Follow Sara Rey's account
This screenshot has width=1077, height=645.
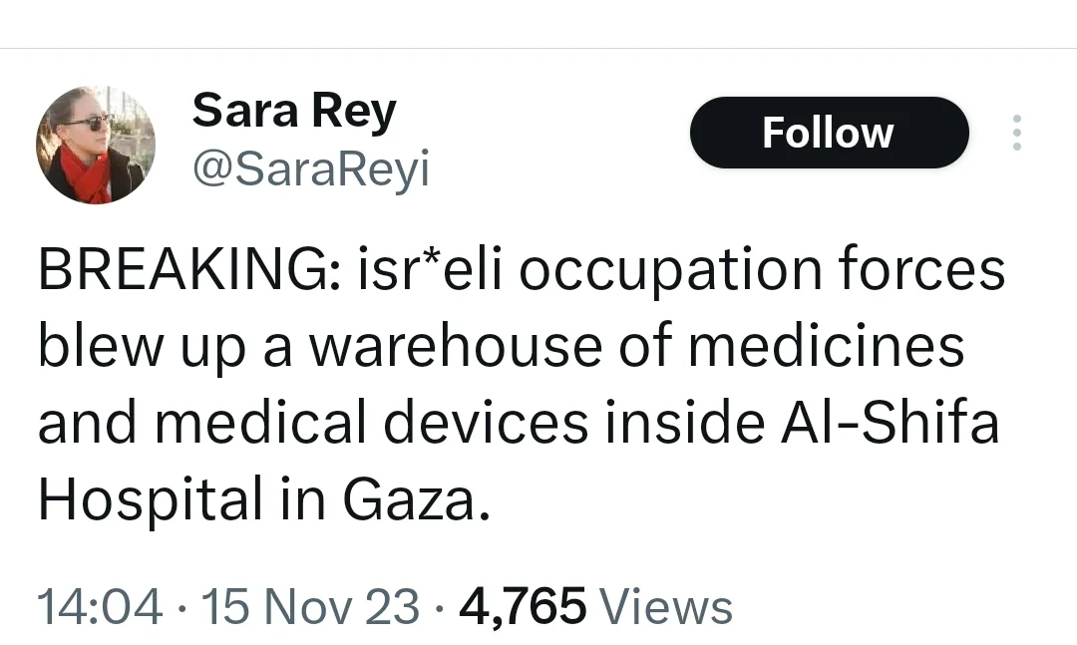[829, 133]
